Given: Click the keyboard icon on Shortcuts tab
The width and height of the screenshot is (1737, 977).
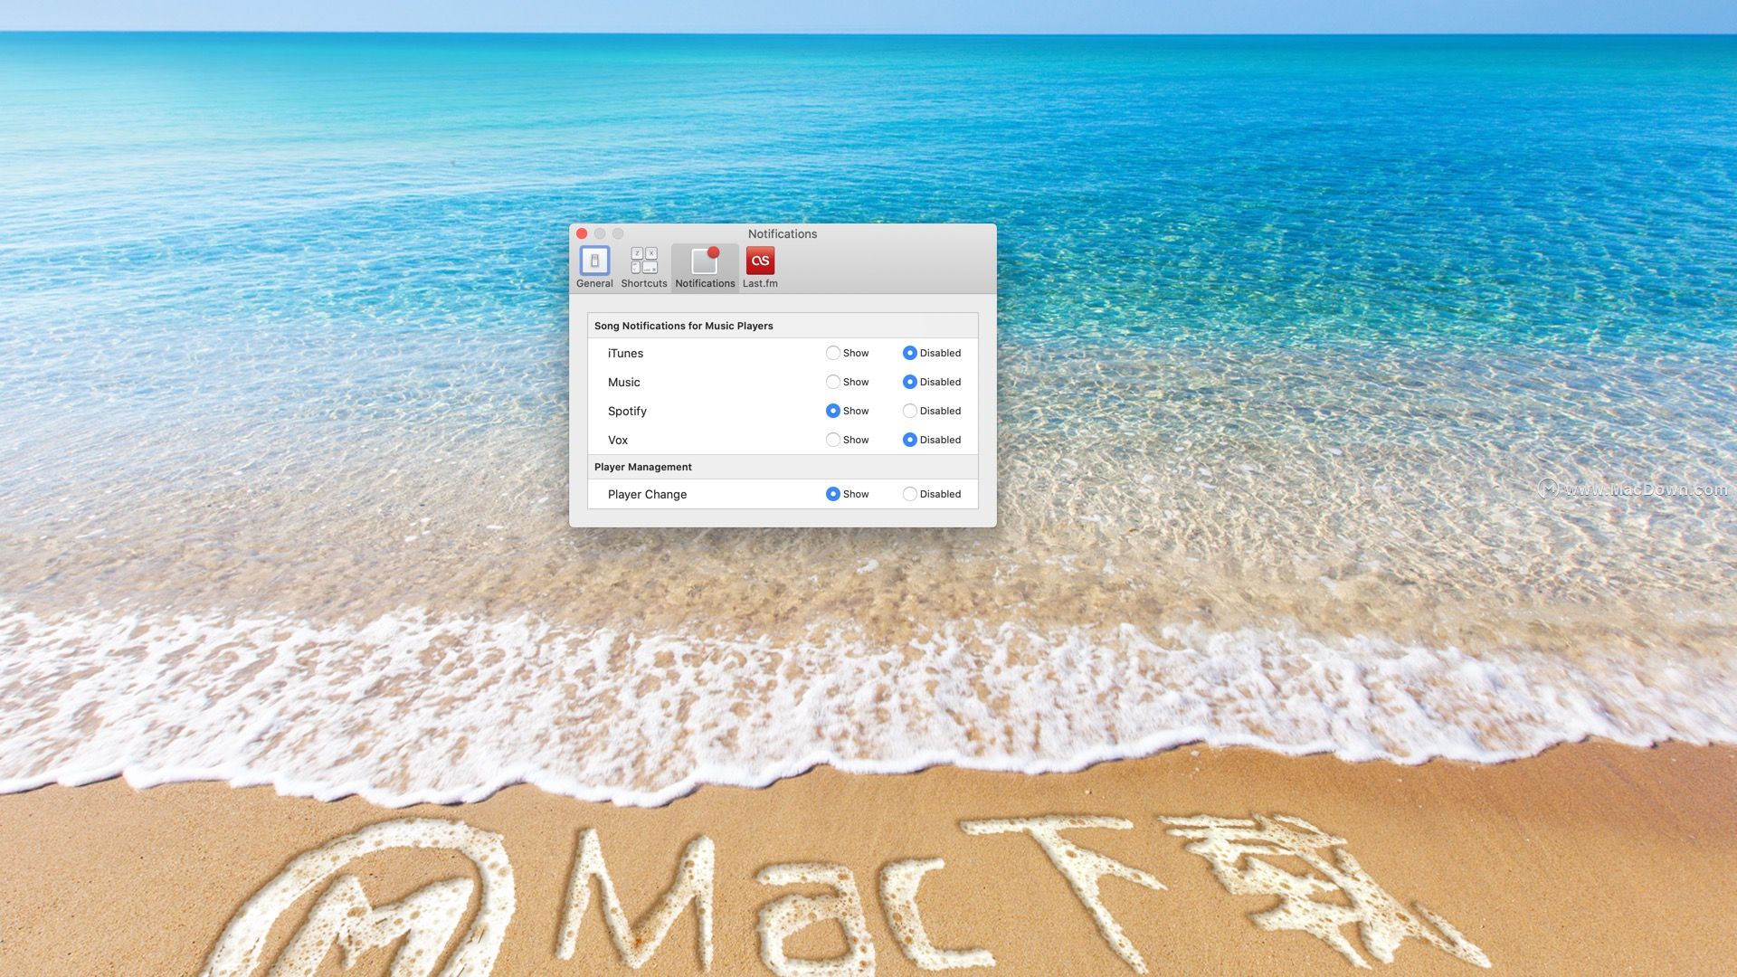Looking at the screenshot, I should [643, 259].
